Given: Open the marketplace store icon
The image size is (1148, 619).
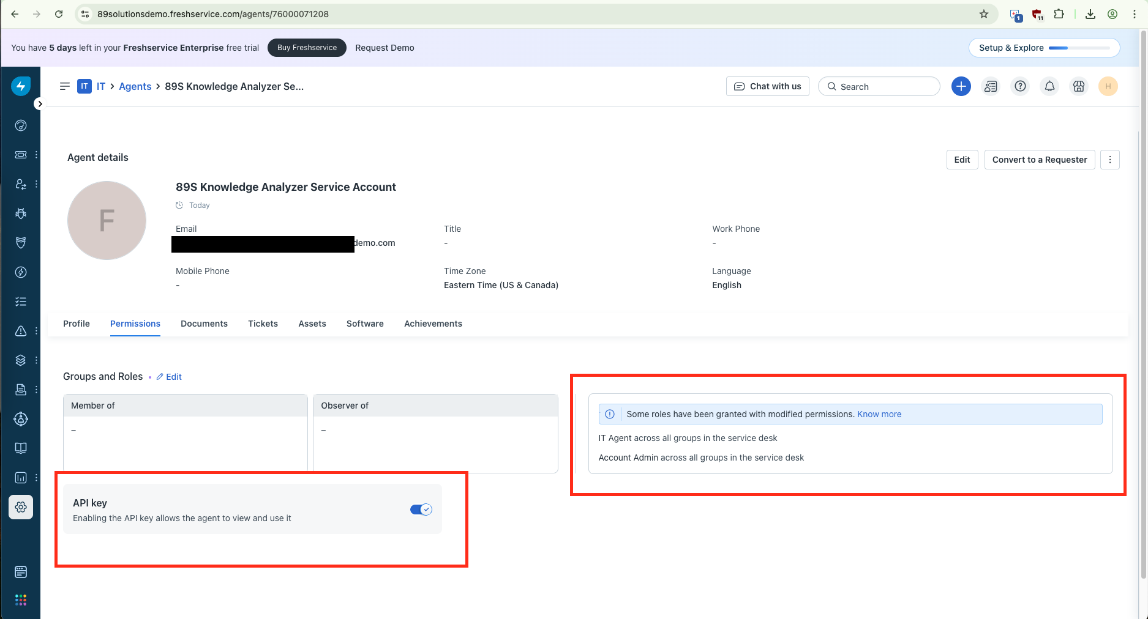Looking at the screenshot, I should tap(1079, 86).
